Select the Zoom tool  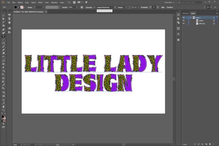pyautogui.click(x=3, y=110)
